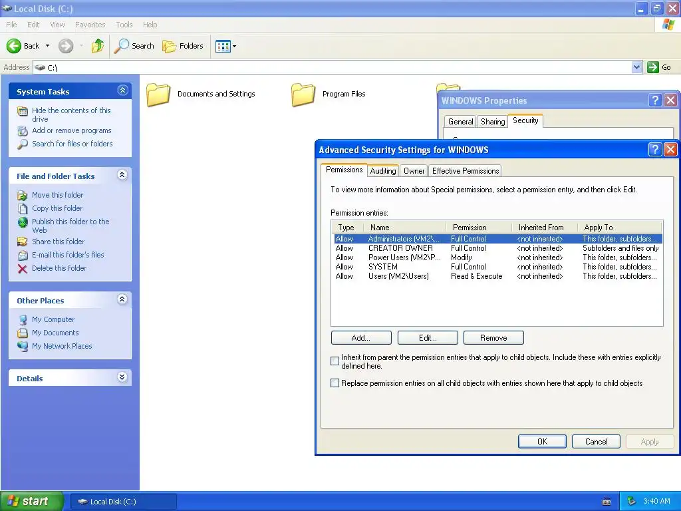Check Replace permission entries on child objects

[x=335, y=383]
